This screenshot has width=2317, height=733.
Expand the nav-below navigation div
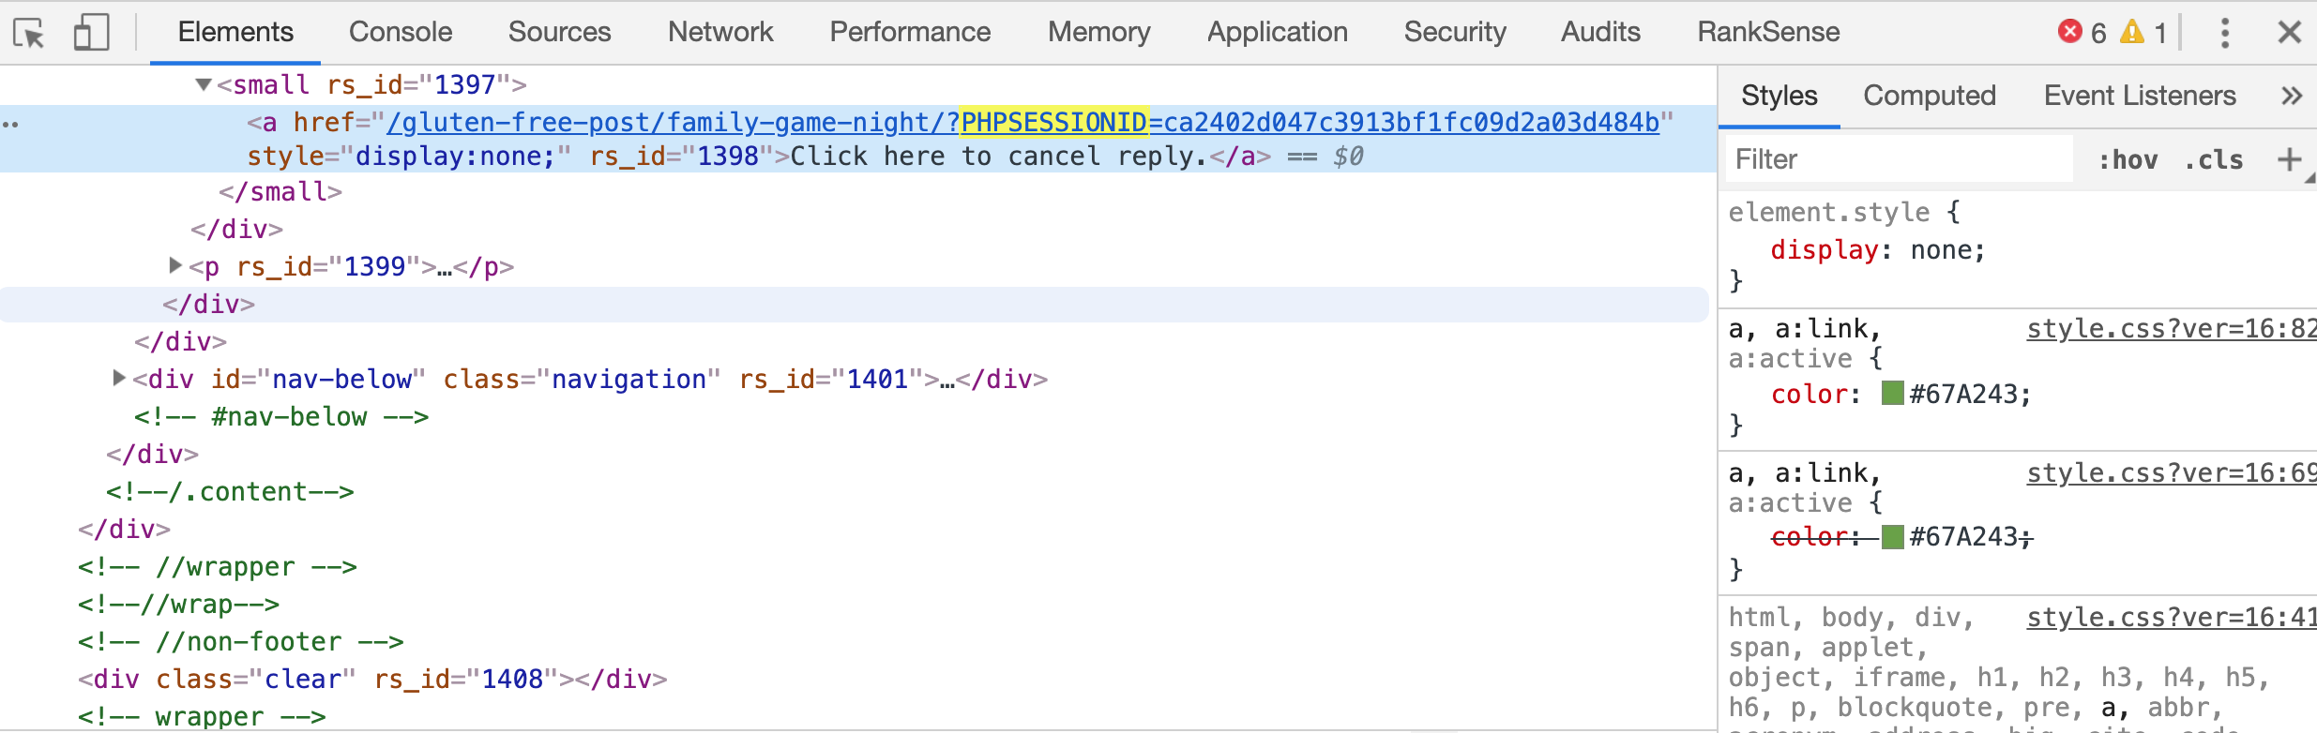(118, 379)
